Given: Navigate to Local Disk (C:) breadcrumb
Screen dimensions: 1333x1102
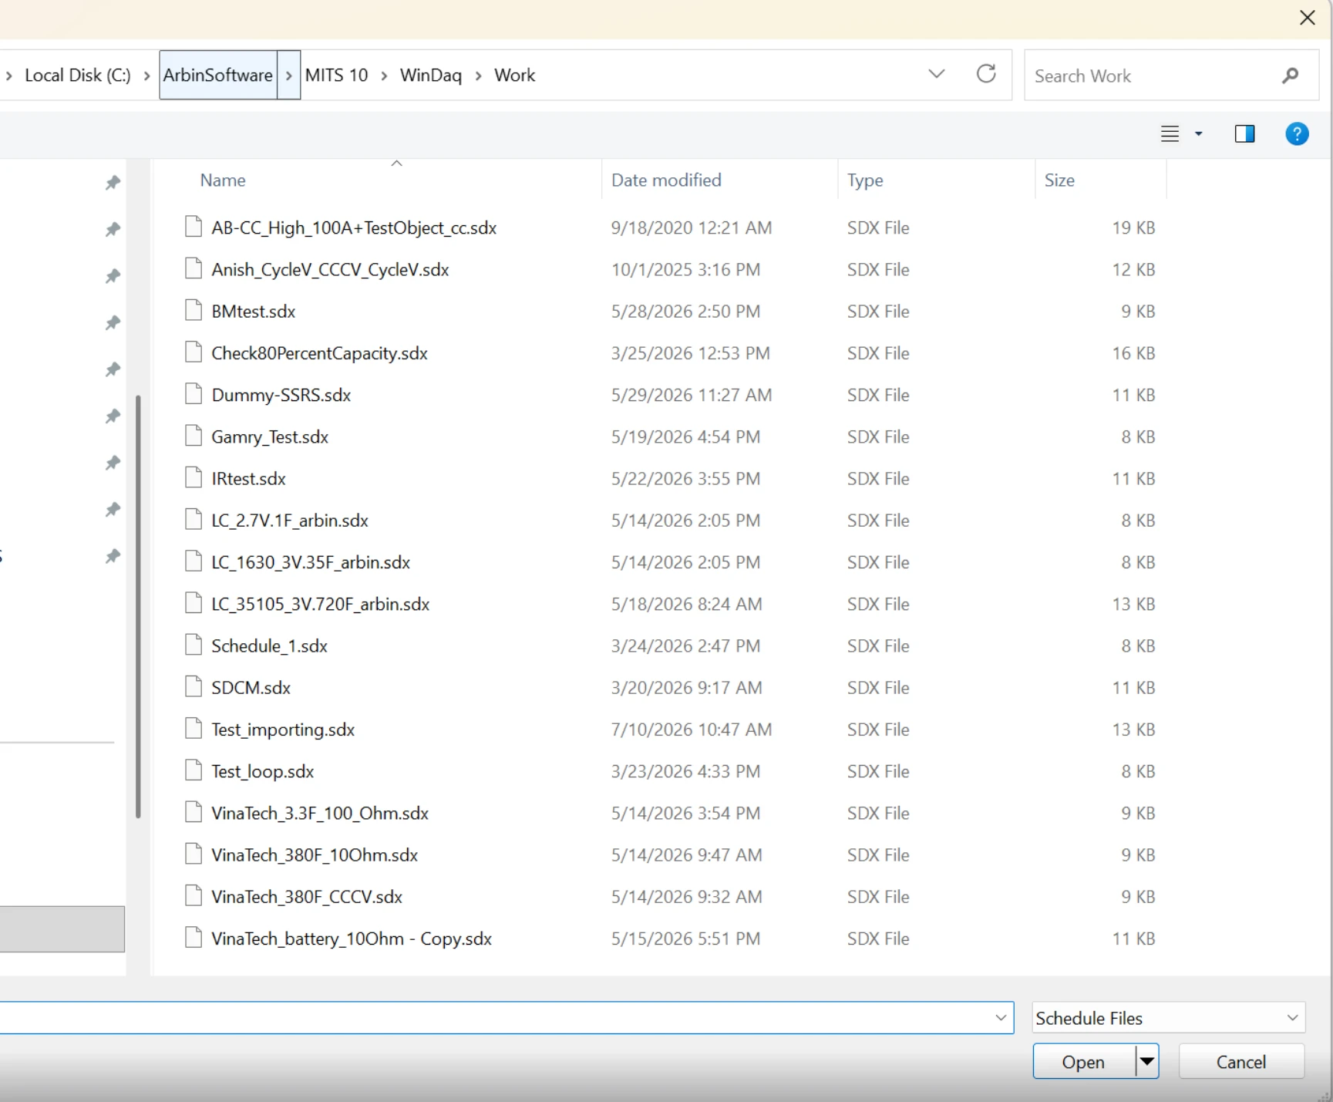Looking at the screenshot, I should point(78,76).
